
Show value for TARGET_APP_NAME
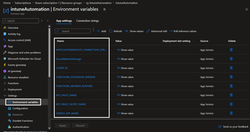click(x=125, y=113)
